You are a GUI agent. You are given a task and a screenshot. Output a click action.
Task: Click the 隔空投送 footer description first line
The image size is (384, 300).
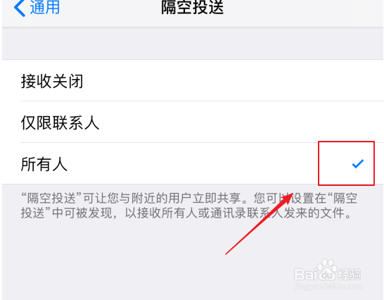pos(189,198)
